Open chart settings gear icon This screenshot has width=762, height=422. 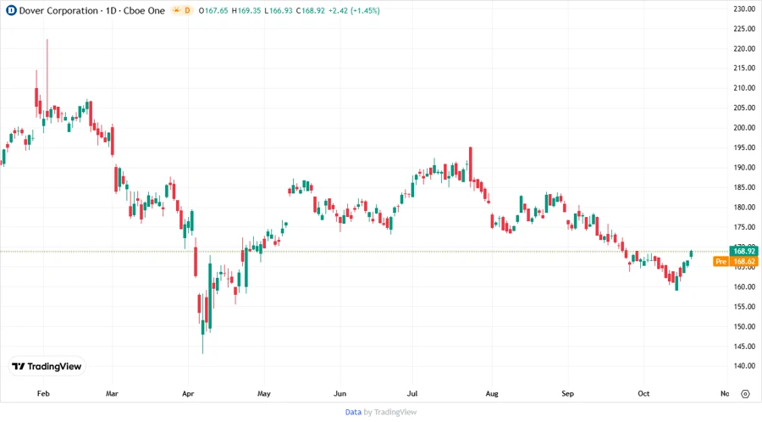tap(745, 394)
